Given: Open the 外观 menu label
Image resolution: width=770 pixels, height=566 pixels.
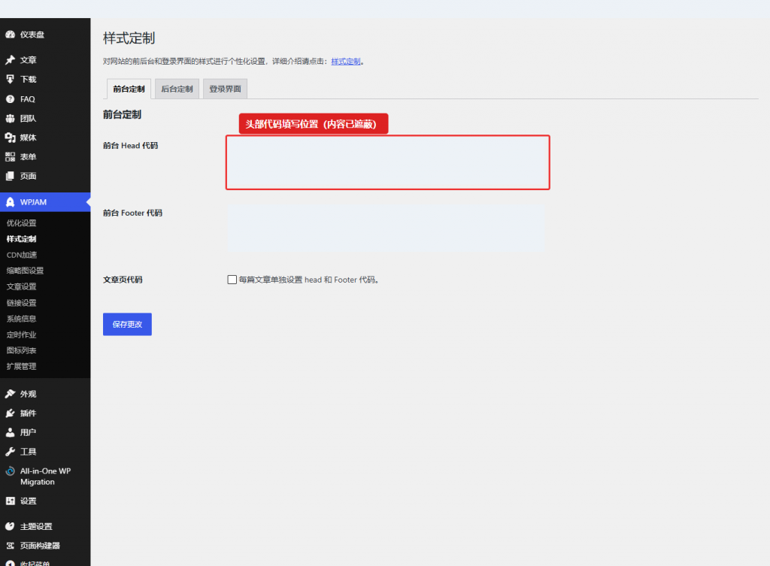Looking at the screenshot, I should pyautogui.click(x=29, y=394).
